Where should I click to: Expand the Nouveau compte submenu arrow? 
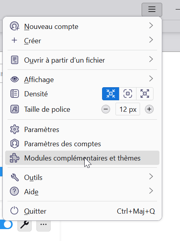point(151,25)
